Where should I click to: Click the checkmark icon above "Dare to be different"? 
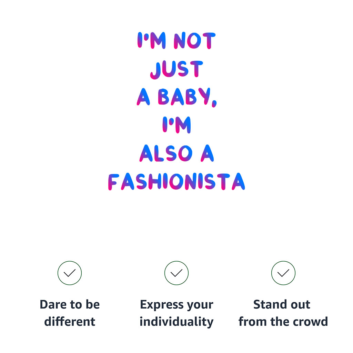[70, 273]
